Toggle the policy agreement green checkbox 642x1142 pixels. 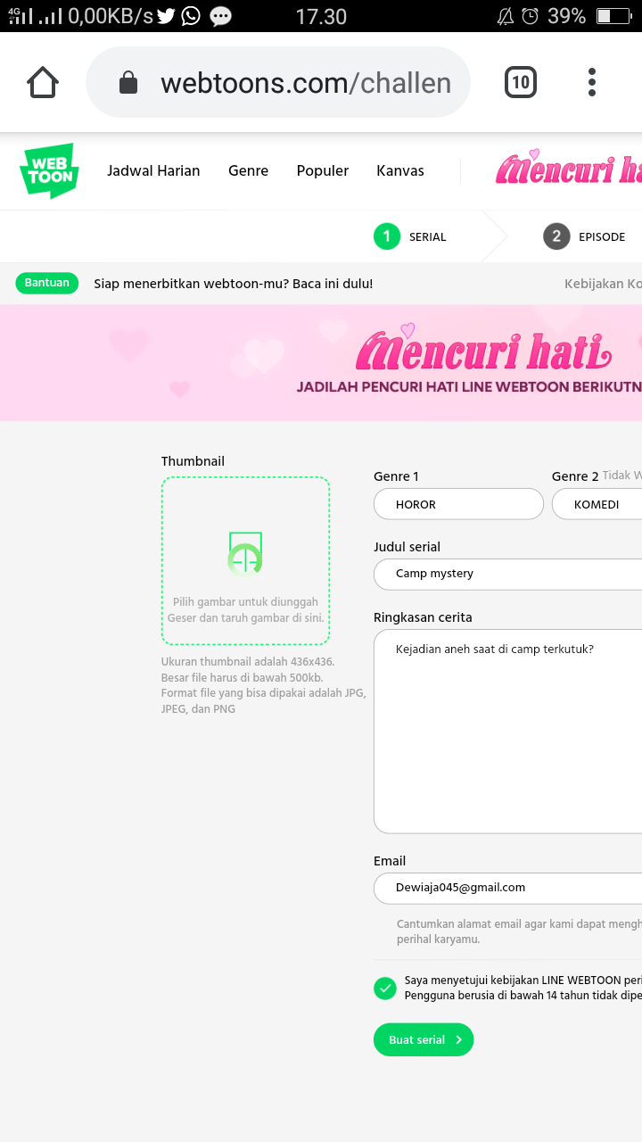click(x=385, y=988)
